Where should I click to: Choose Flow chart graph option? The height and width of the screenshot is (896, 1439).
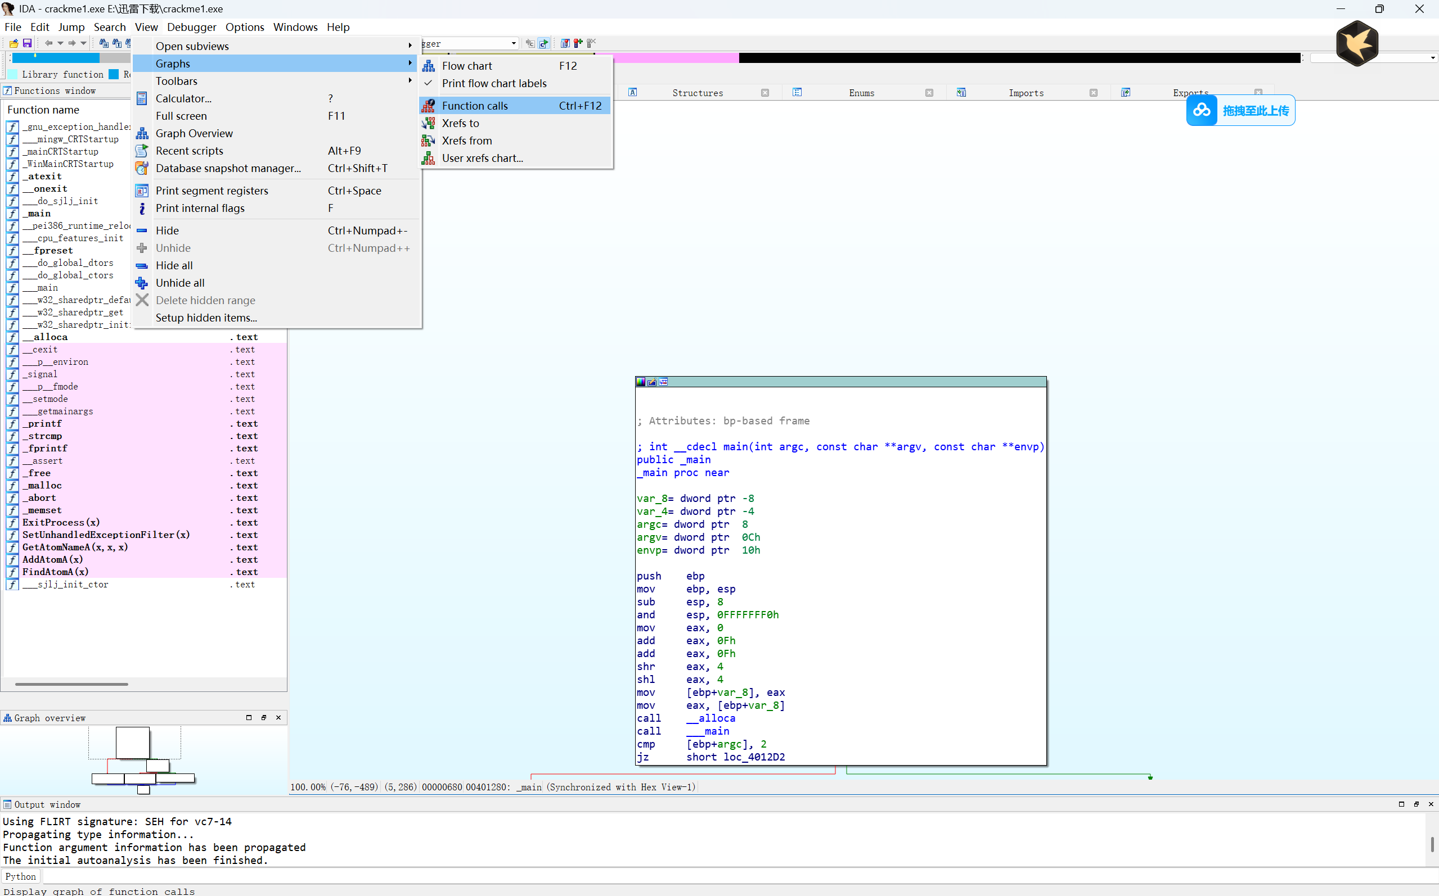tap(466, 66)
